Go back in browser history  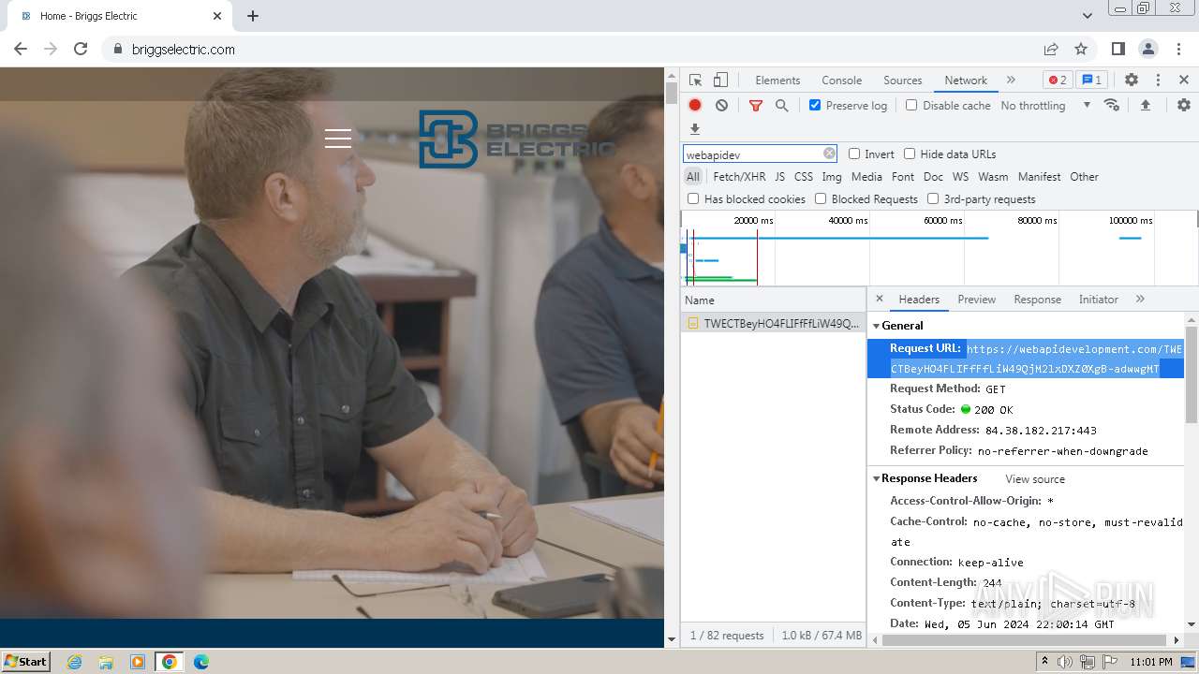coord(21,49)
